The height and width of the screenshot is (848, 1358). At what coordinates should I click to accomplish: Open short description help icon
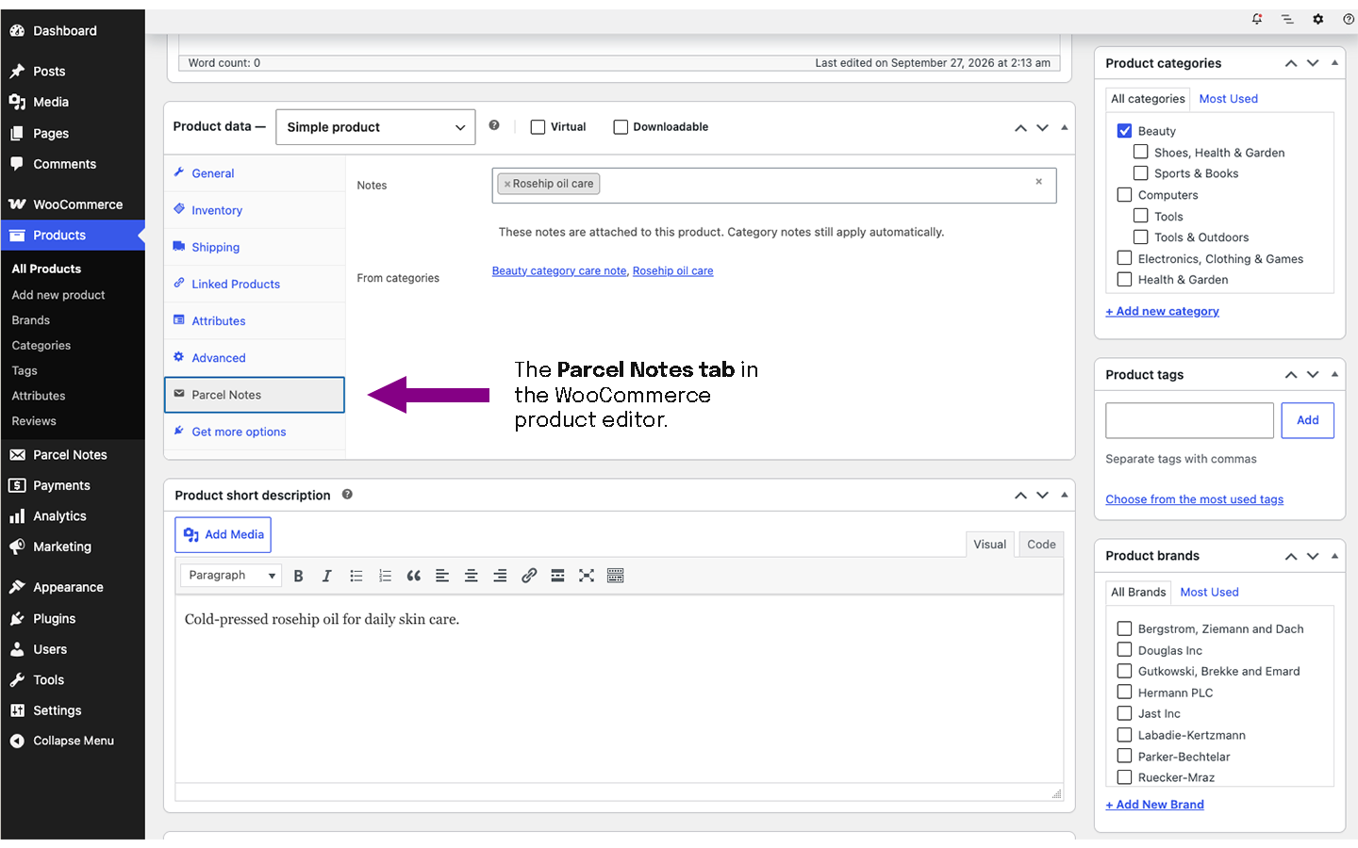tap(347, 495)
